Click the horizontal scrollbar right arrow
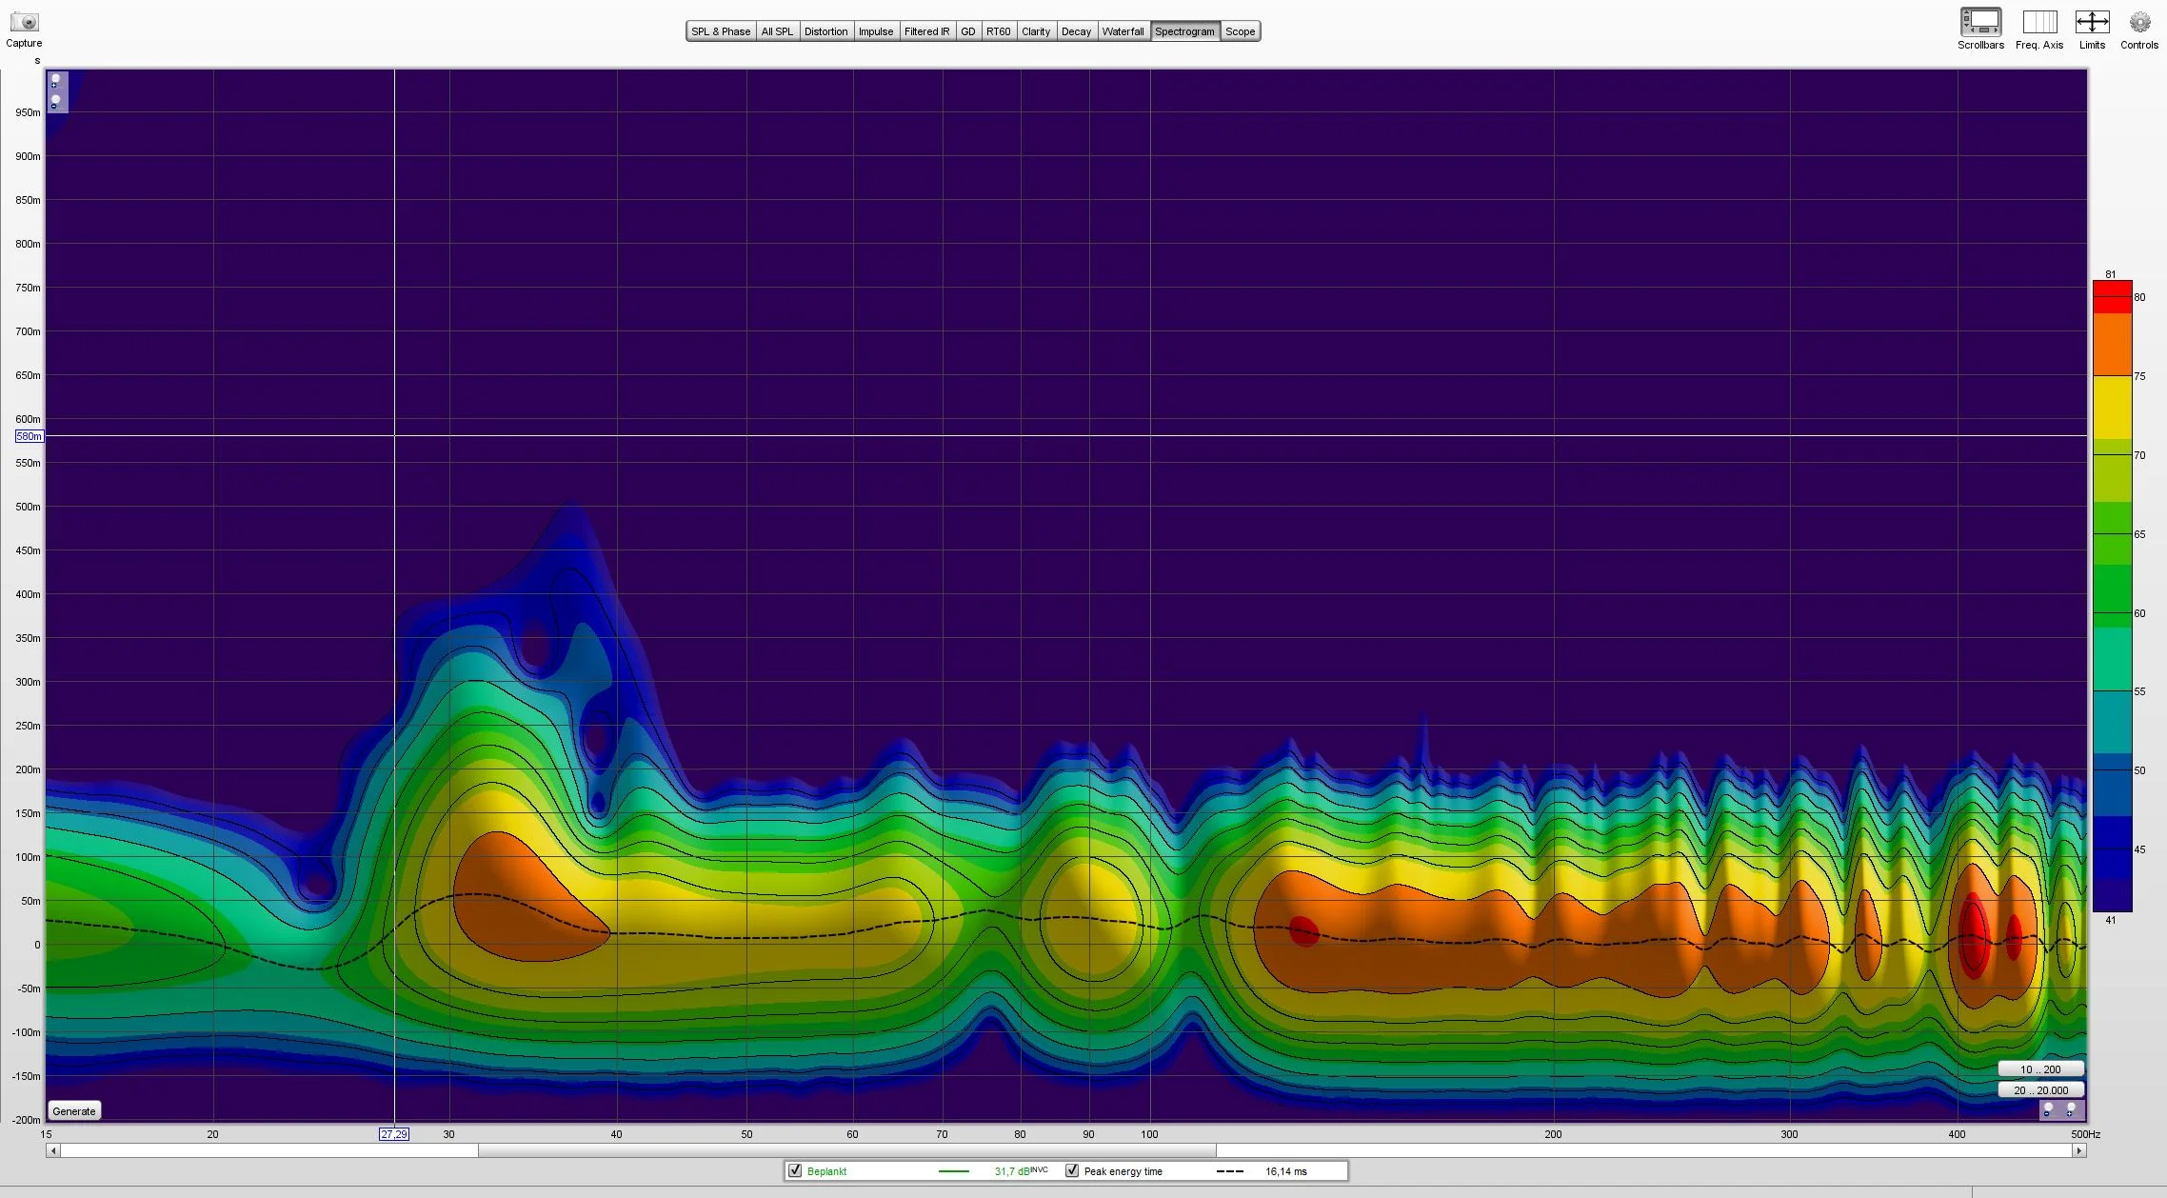The height and width of the screenshot is (1198, 2167). click(x=2079, y=1150)
